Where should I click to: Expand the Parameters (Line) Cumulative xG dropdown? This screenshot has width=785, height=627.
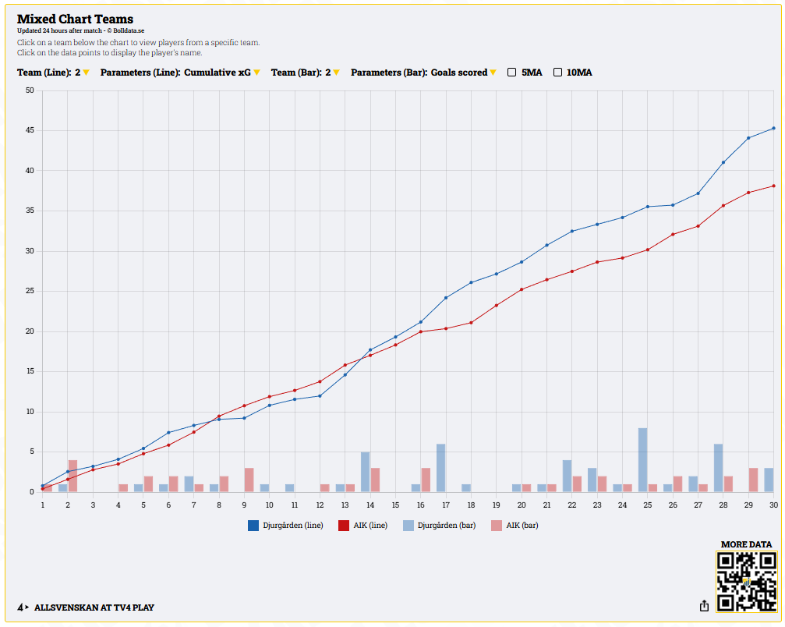coord(256,73)
